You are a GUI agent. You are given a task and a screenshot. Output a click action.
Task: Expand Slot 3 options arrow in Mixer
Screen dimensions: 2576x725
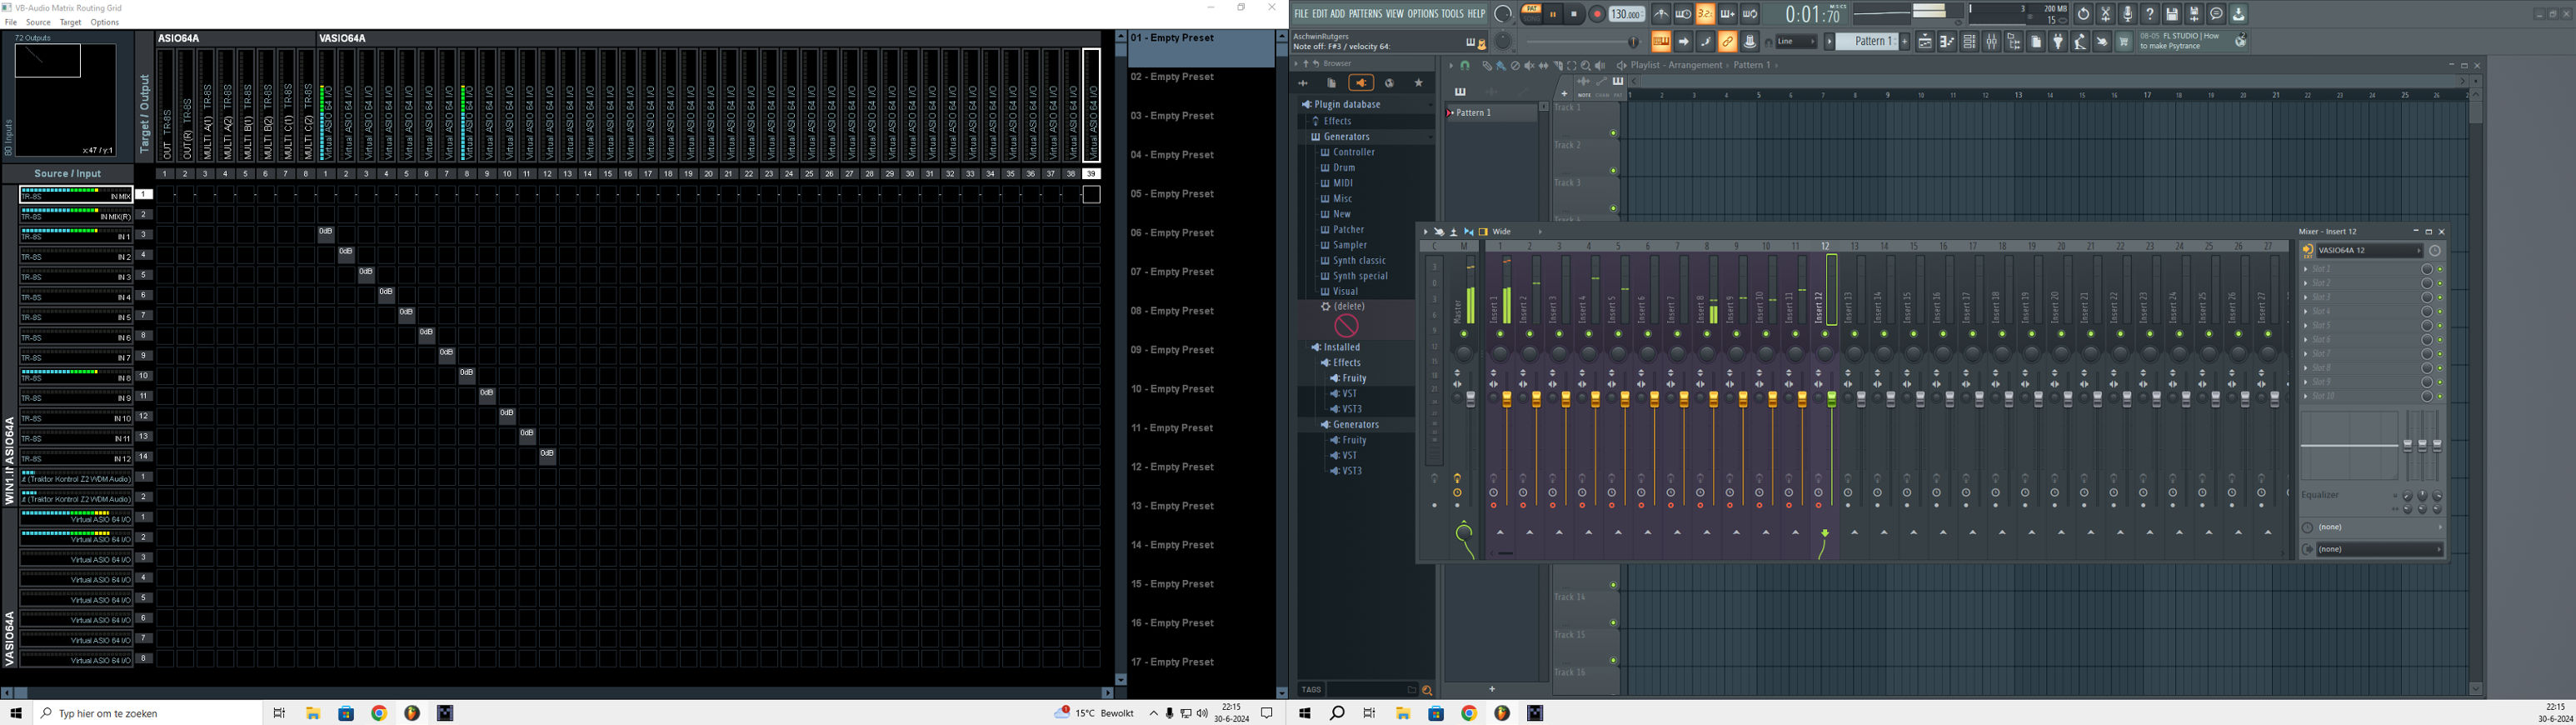coord(2306,297)
